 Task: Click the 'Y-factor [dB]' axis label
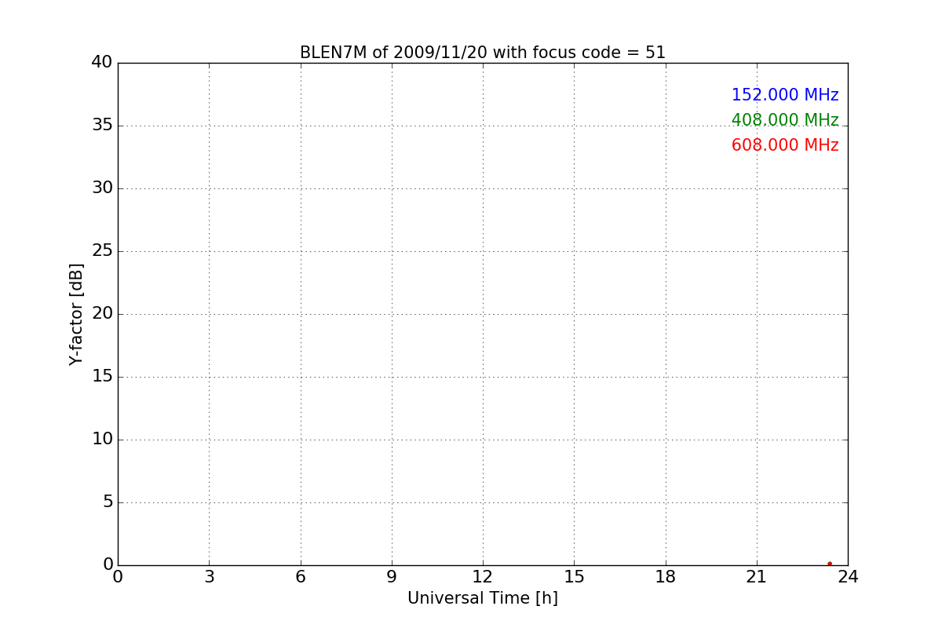pos(76,314)
